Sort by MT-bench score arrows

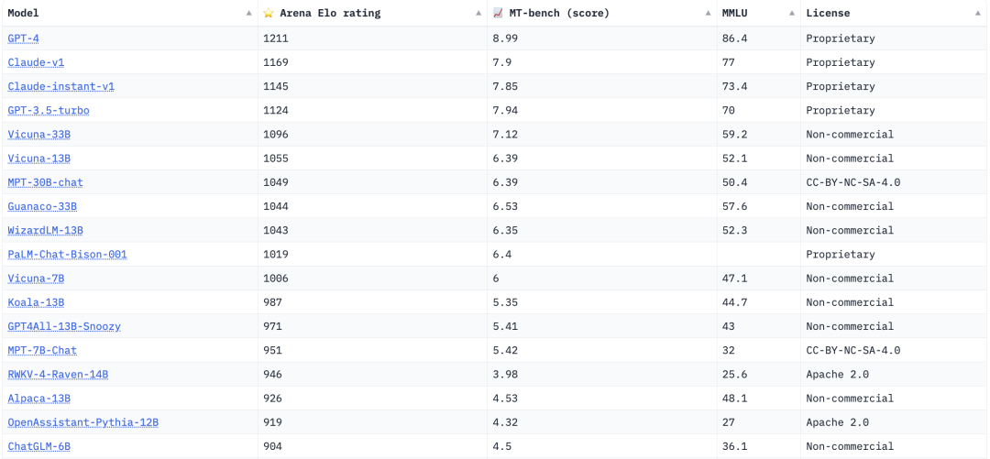pyautogui.click(x=708, y=14)
